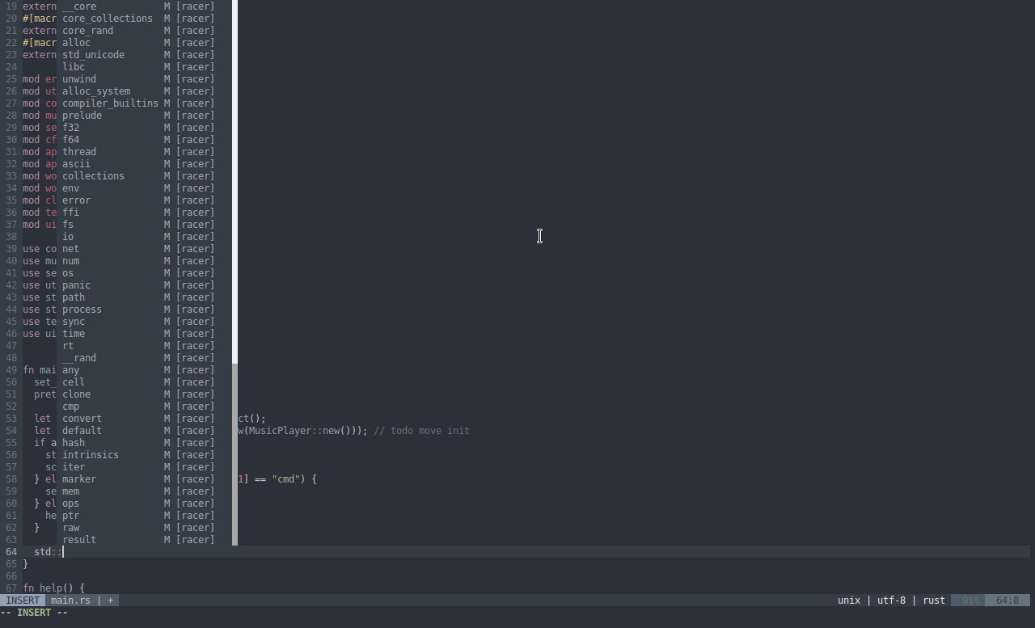Choose rt from the completion list

point(144,346)
